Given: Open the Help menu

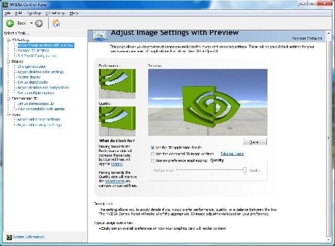Looking at the screenshot, I should (x=74, y=13).
